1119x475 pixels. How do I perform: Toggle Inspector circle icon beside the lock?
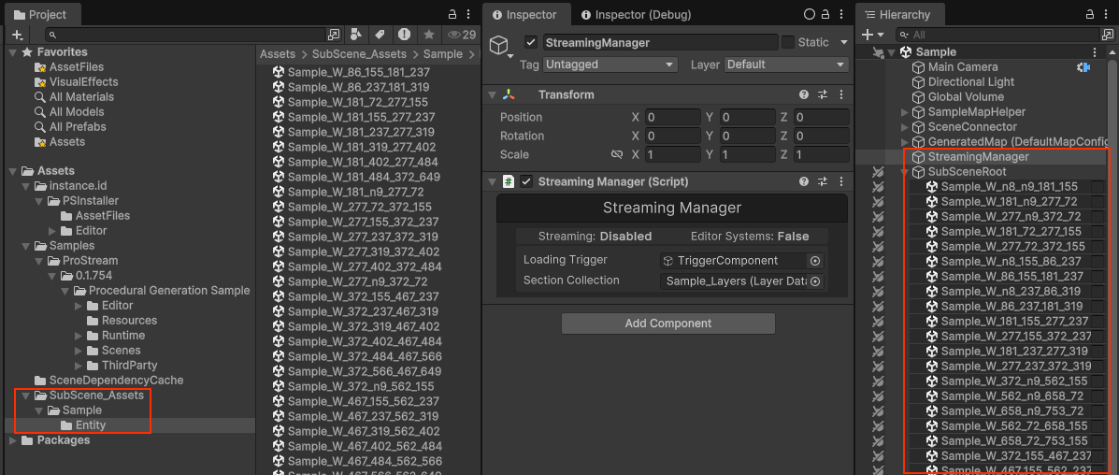(810, 14)
